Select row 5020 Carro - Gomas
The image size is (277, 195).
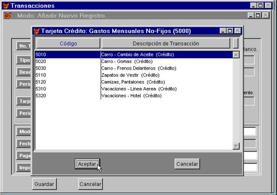[134, 62]
